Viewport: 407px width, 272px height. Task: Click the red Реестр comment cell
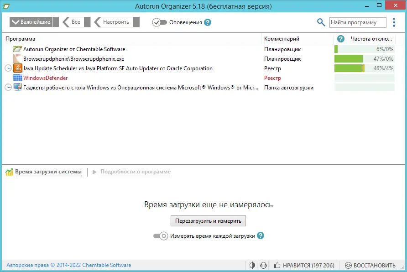click(272, 78)
